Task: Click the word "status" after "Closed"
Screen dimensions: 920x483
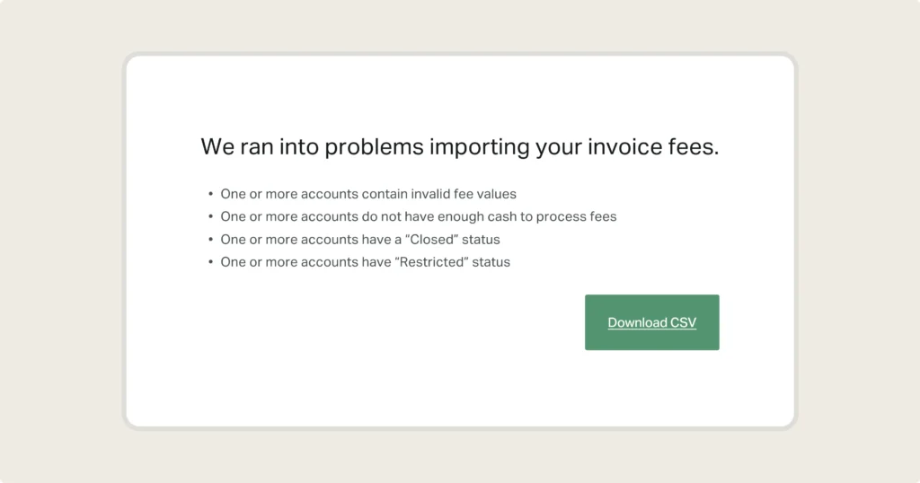Action: [481, 240]
